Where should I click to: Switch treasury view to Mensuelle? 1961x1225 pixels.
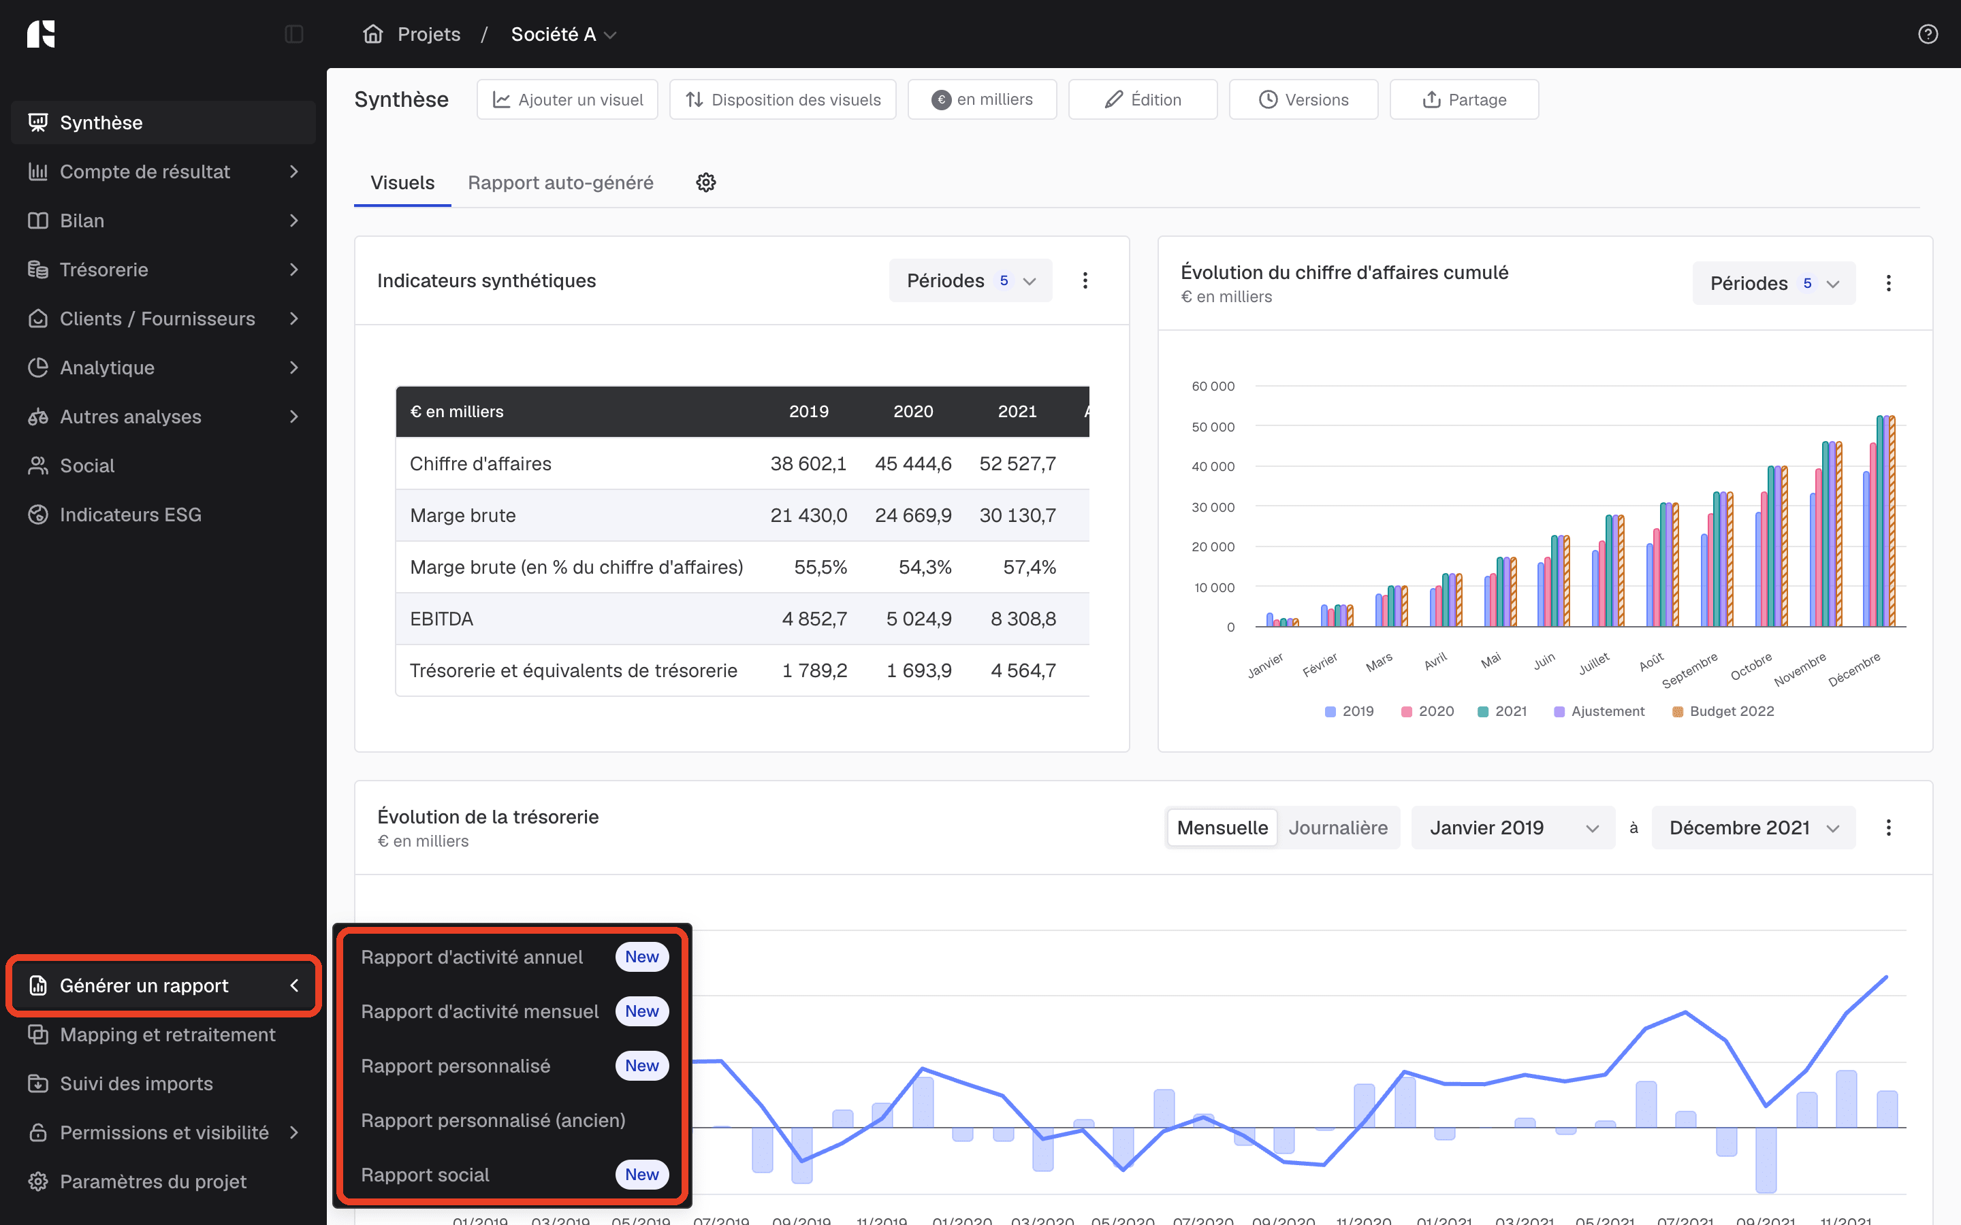pos(1222,827)
